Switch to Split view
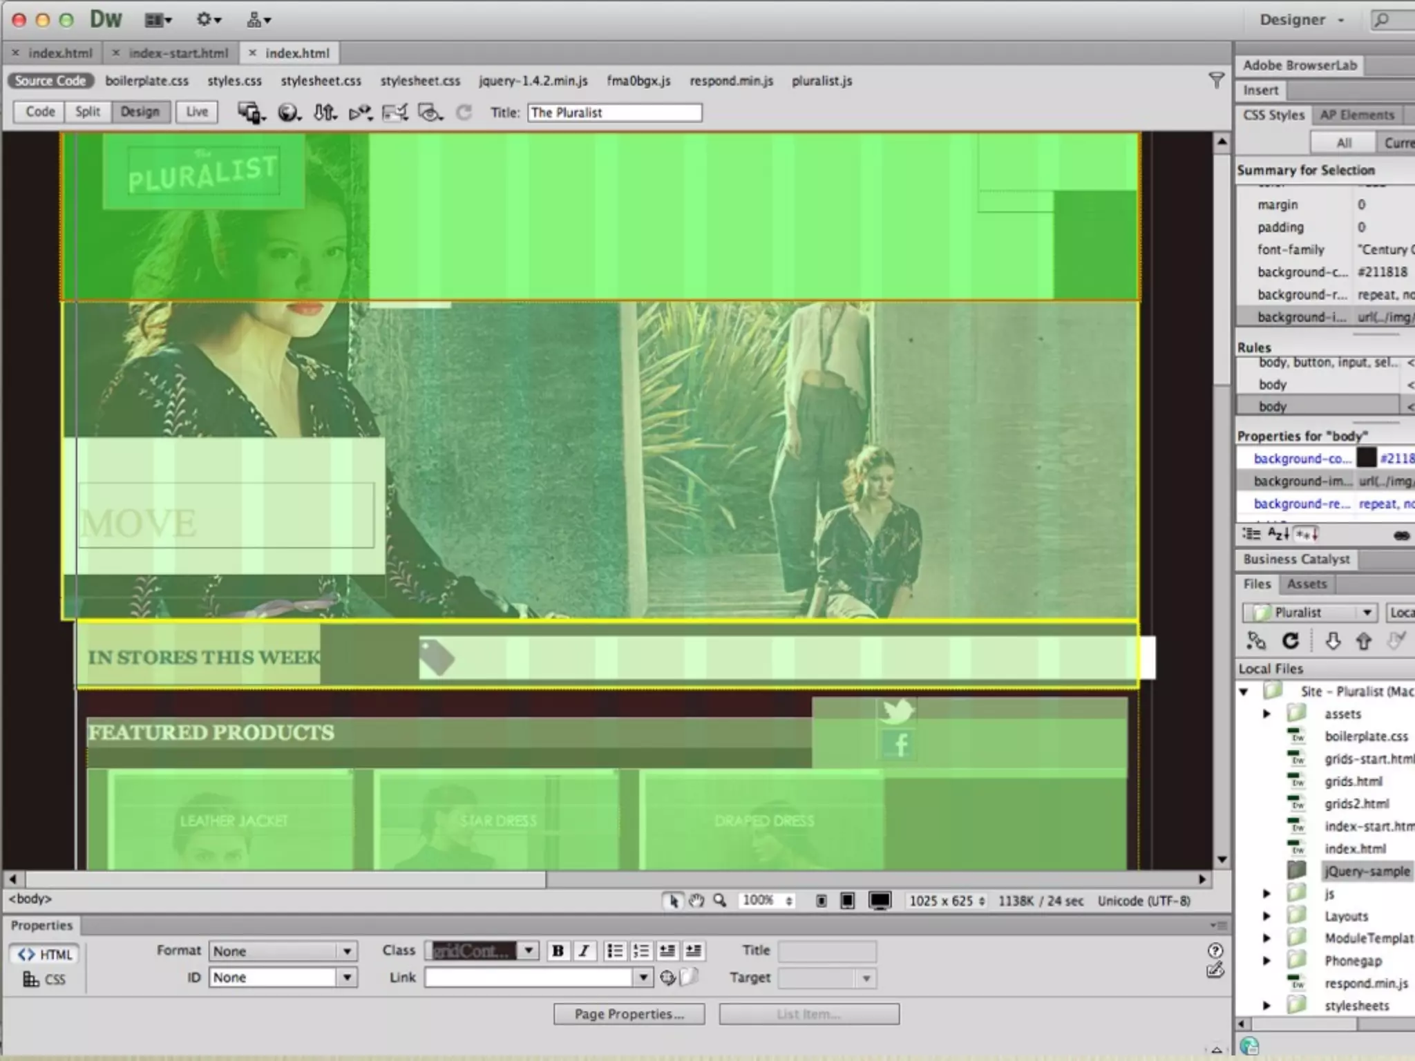The height and width of the screenshot is (1061, 1415). pos(88,112)
